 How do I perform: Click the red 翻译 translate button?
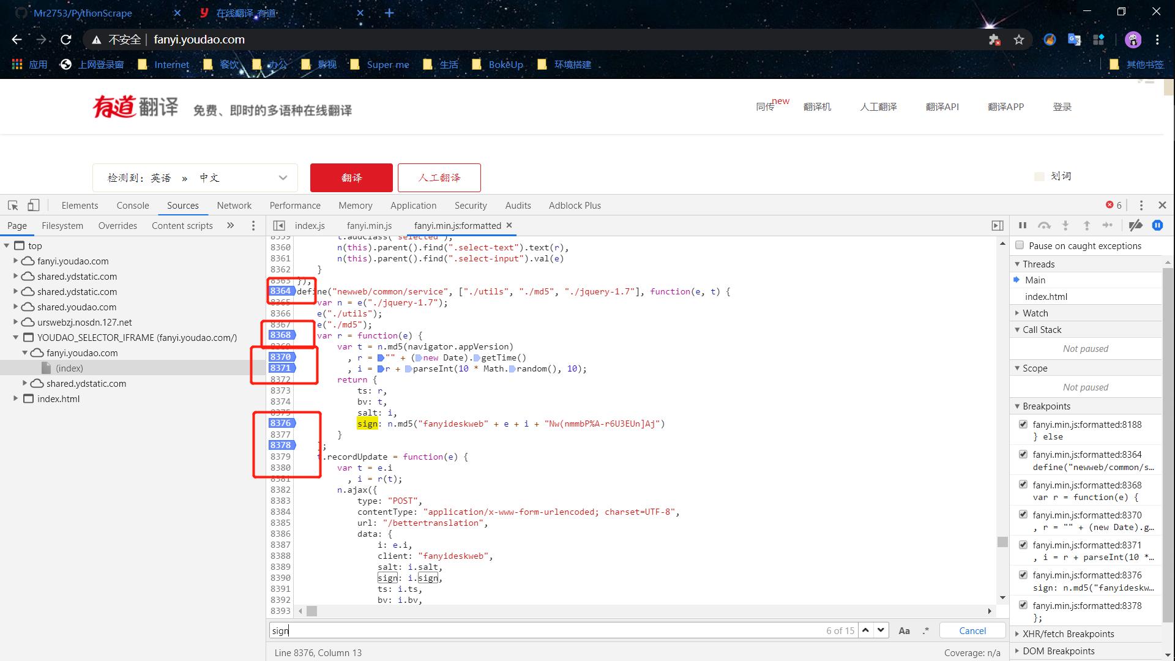pyautogui.click(x=351, y=177)
